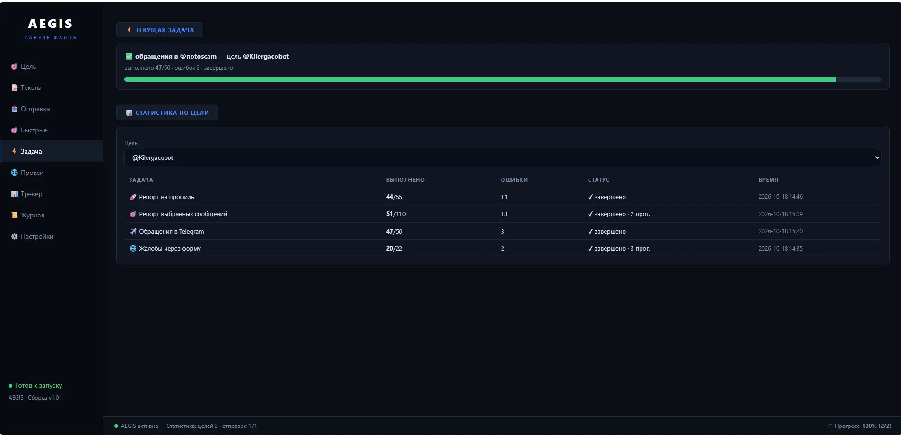Open the Тексты section
901x435 pixels.
point(51,88)
